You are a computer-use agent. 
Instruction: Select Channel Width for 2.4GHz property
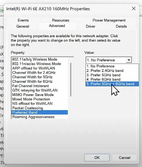click(x=39, y=73)
